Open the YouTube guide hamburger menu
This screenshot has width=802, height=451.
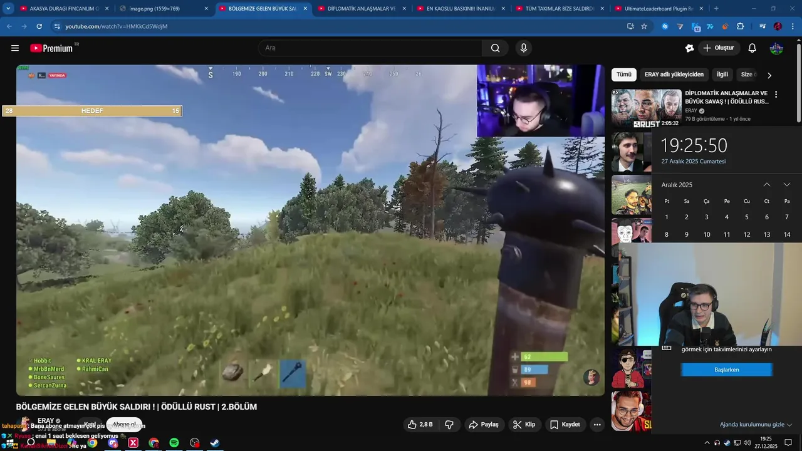(x=15, y=48)
